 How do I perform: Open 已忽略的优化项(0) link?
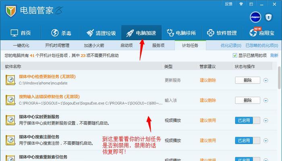tap(262, 45)
